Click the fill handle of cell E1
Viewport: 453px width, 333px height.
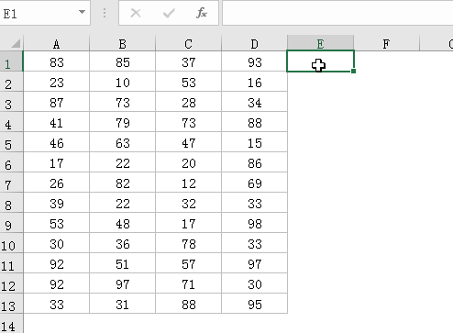point(353,71)
